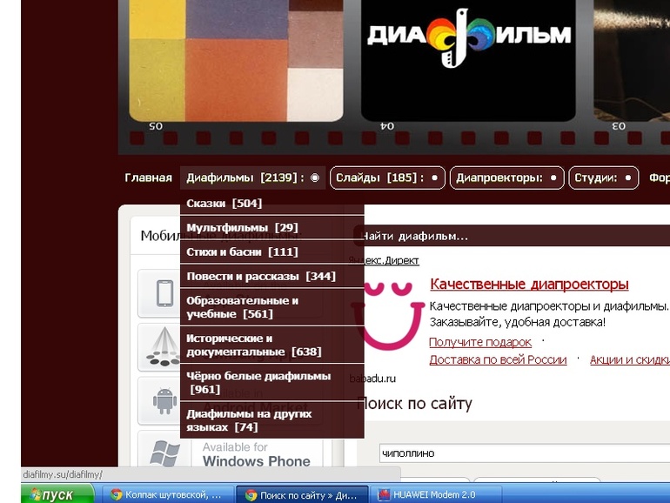This screenshot has height=503, width=670.
Task: Click the projector light icon in sidebar
Action: point(164,346)
